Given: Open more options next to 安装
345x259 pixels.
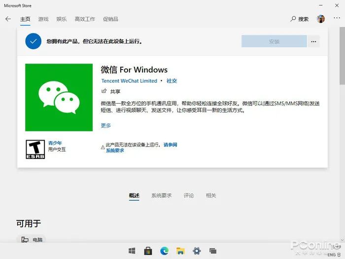Looking at the screenshot, I should [x=313, y=41].
